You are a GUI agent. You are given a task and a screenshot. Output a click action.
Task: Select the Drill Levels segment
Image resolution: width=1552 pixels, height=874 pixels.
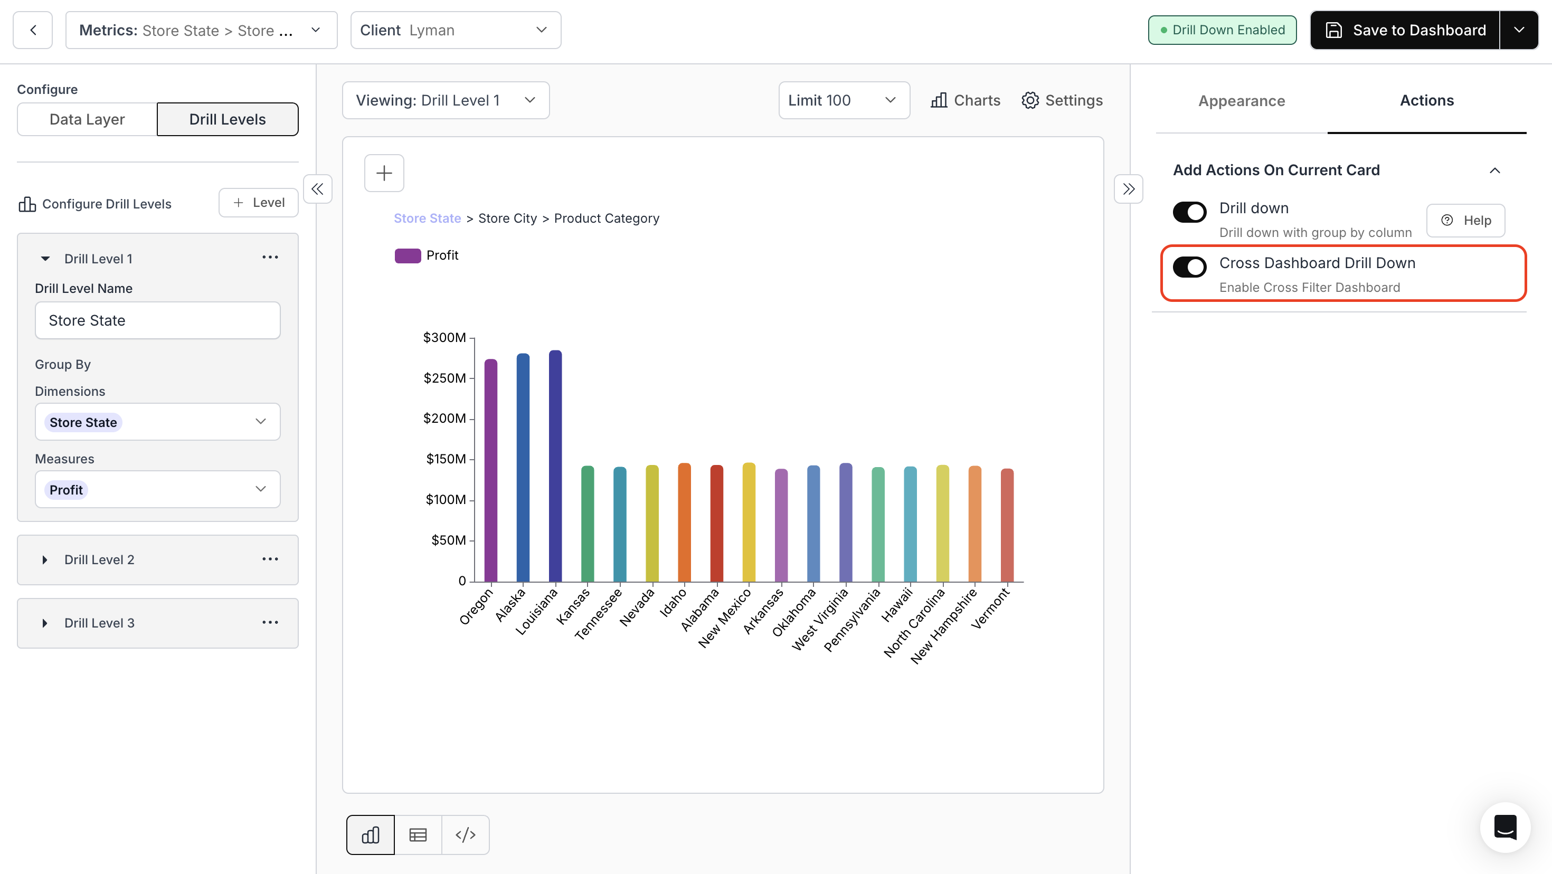tap(227, 119)
